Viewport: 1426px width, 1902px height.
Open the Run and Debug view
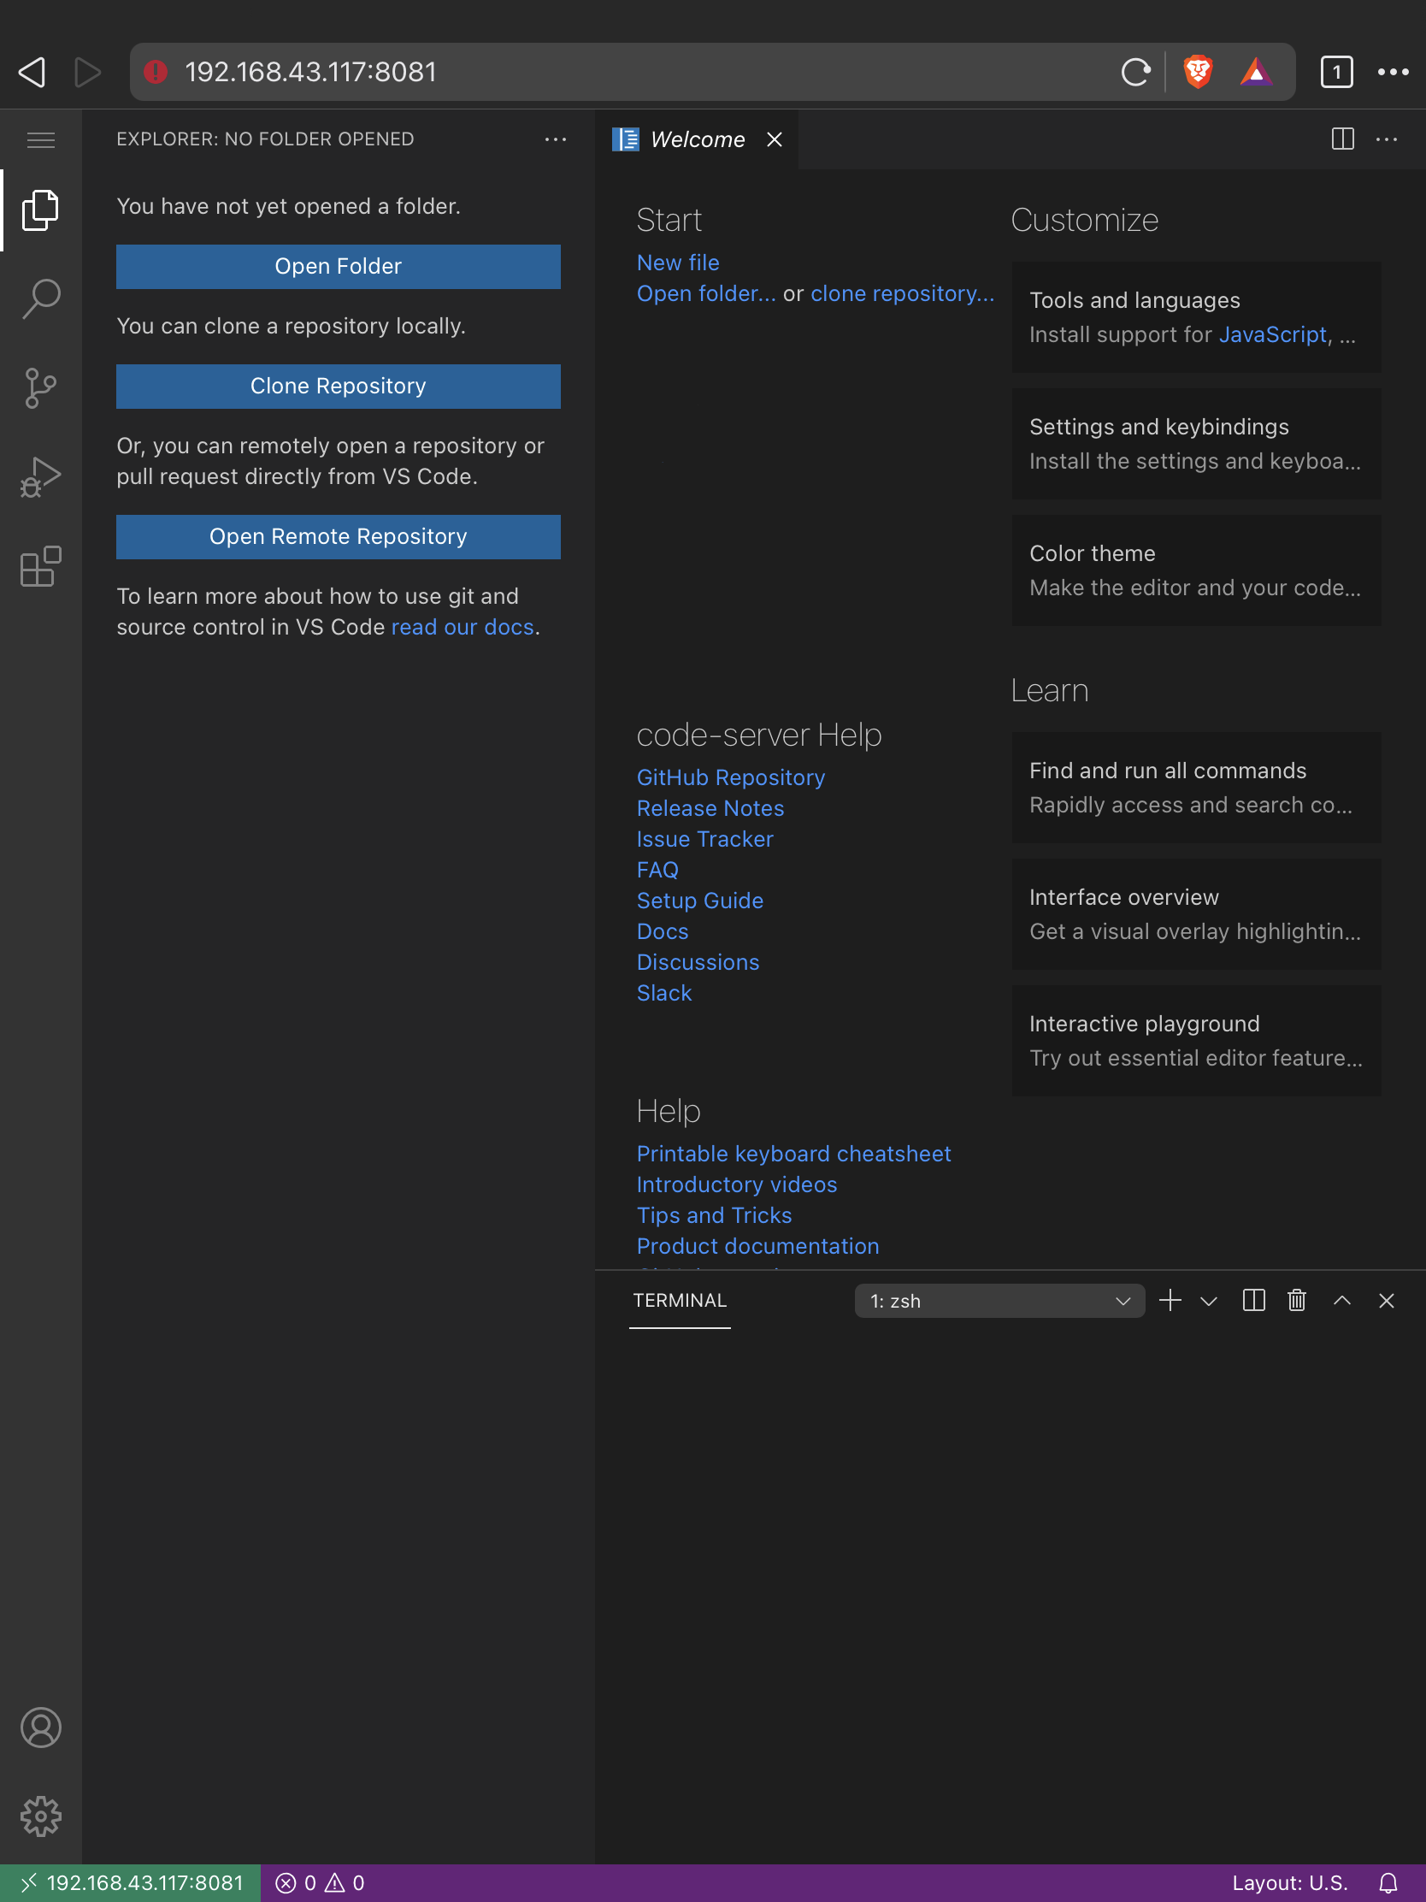pos(40,477)
